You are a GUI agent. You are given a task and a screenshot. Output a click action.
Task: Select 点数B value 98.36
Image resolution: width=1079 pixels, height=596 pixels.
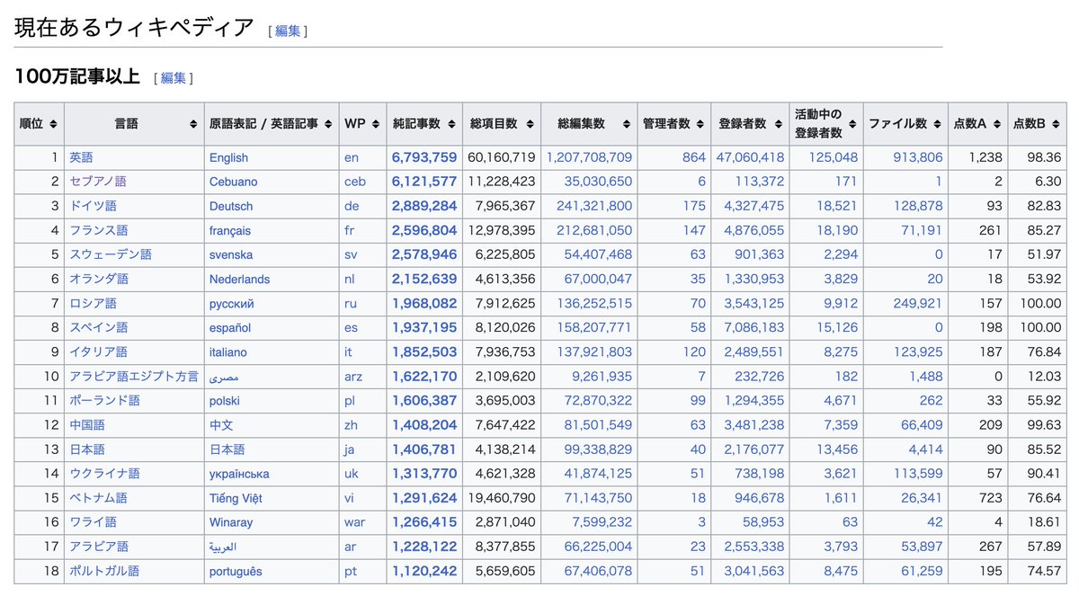(1043, 157)
